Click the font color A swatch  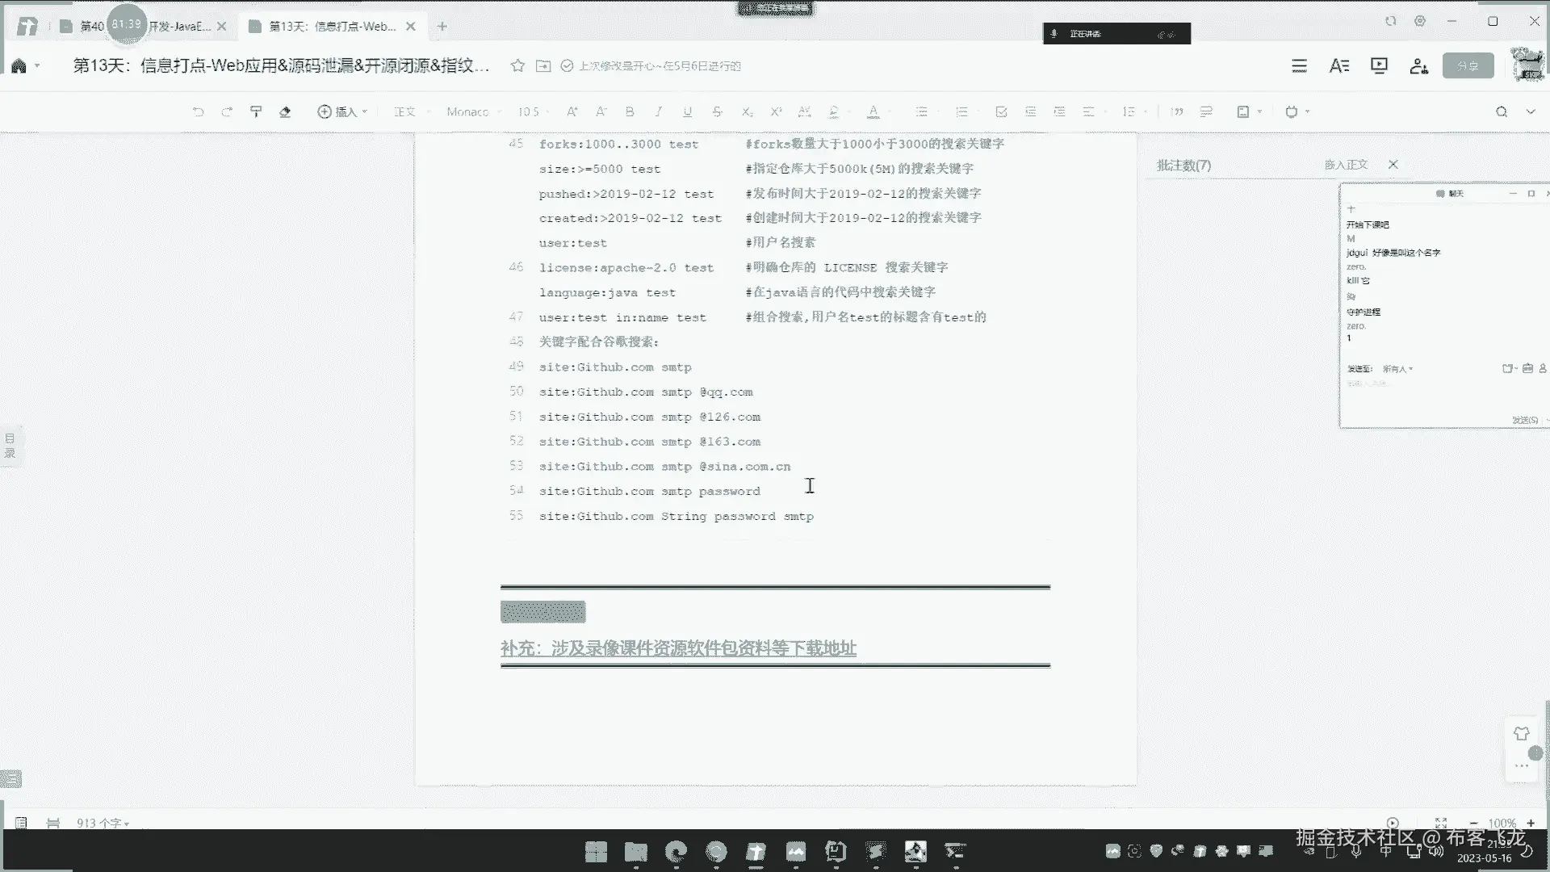tap(873, 111)
